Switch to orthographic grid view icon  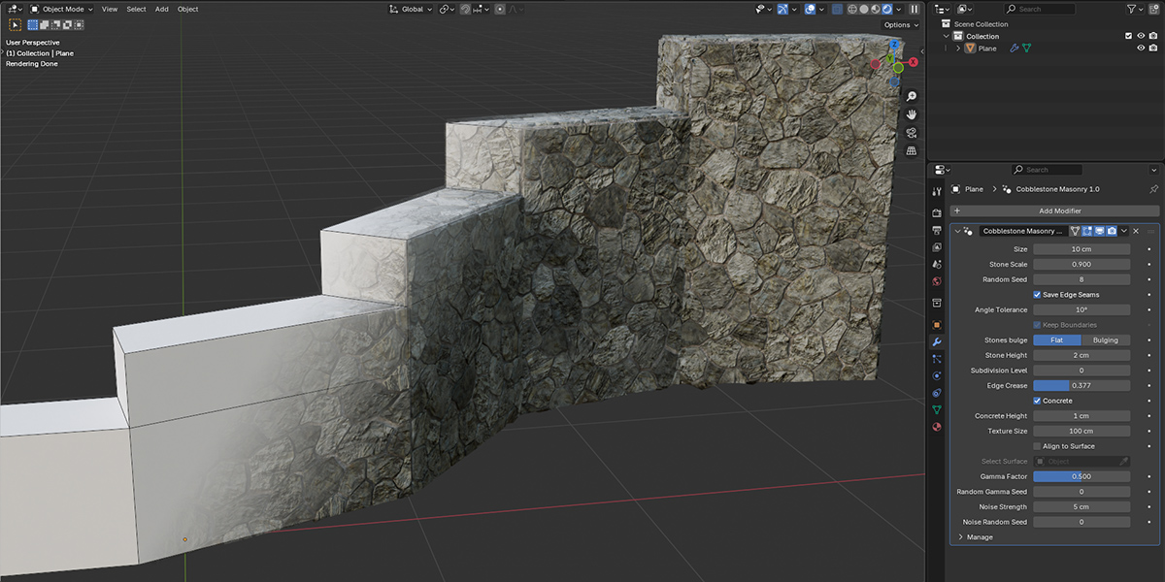pyautogui.click(x=912, y=151)
